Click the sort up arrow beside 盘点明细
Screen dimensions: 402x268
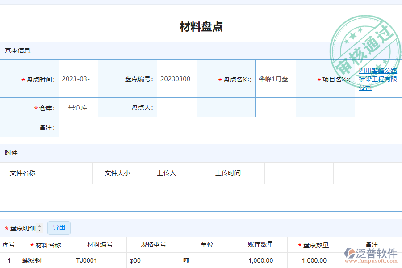point(40,226)
